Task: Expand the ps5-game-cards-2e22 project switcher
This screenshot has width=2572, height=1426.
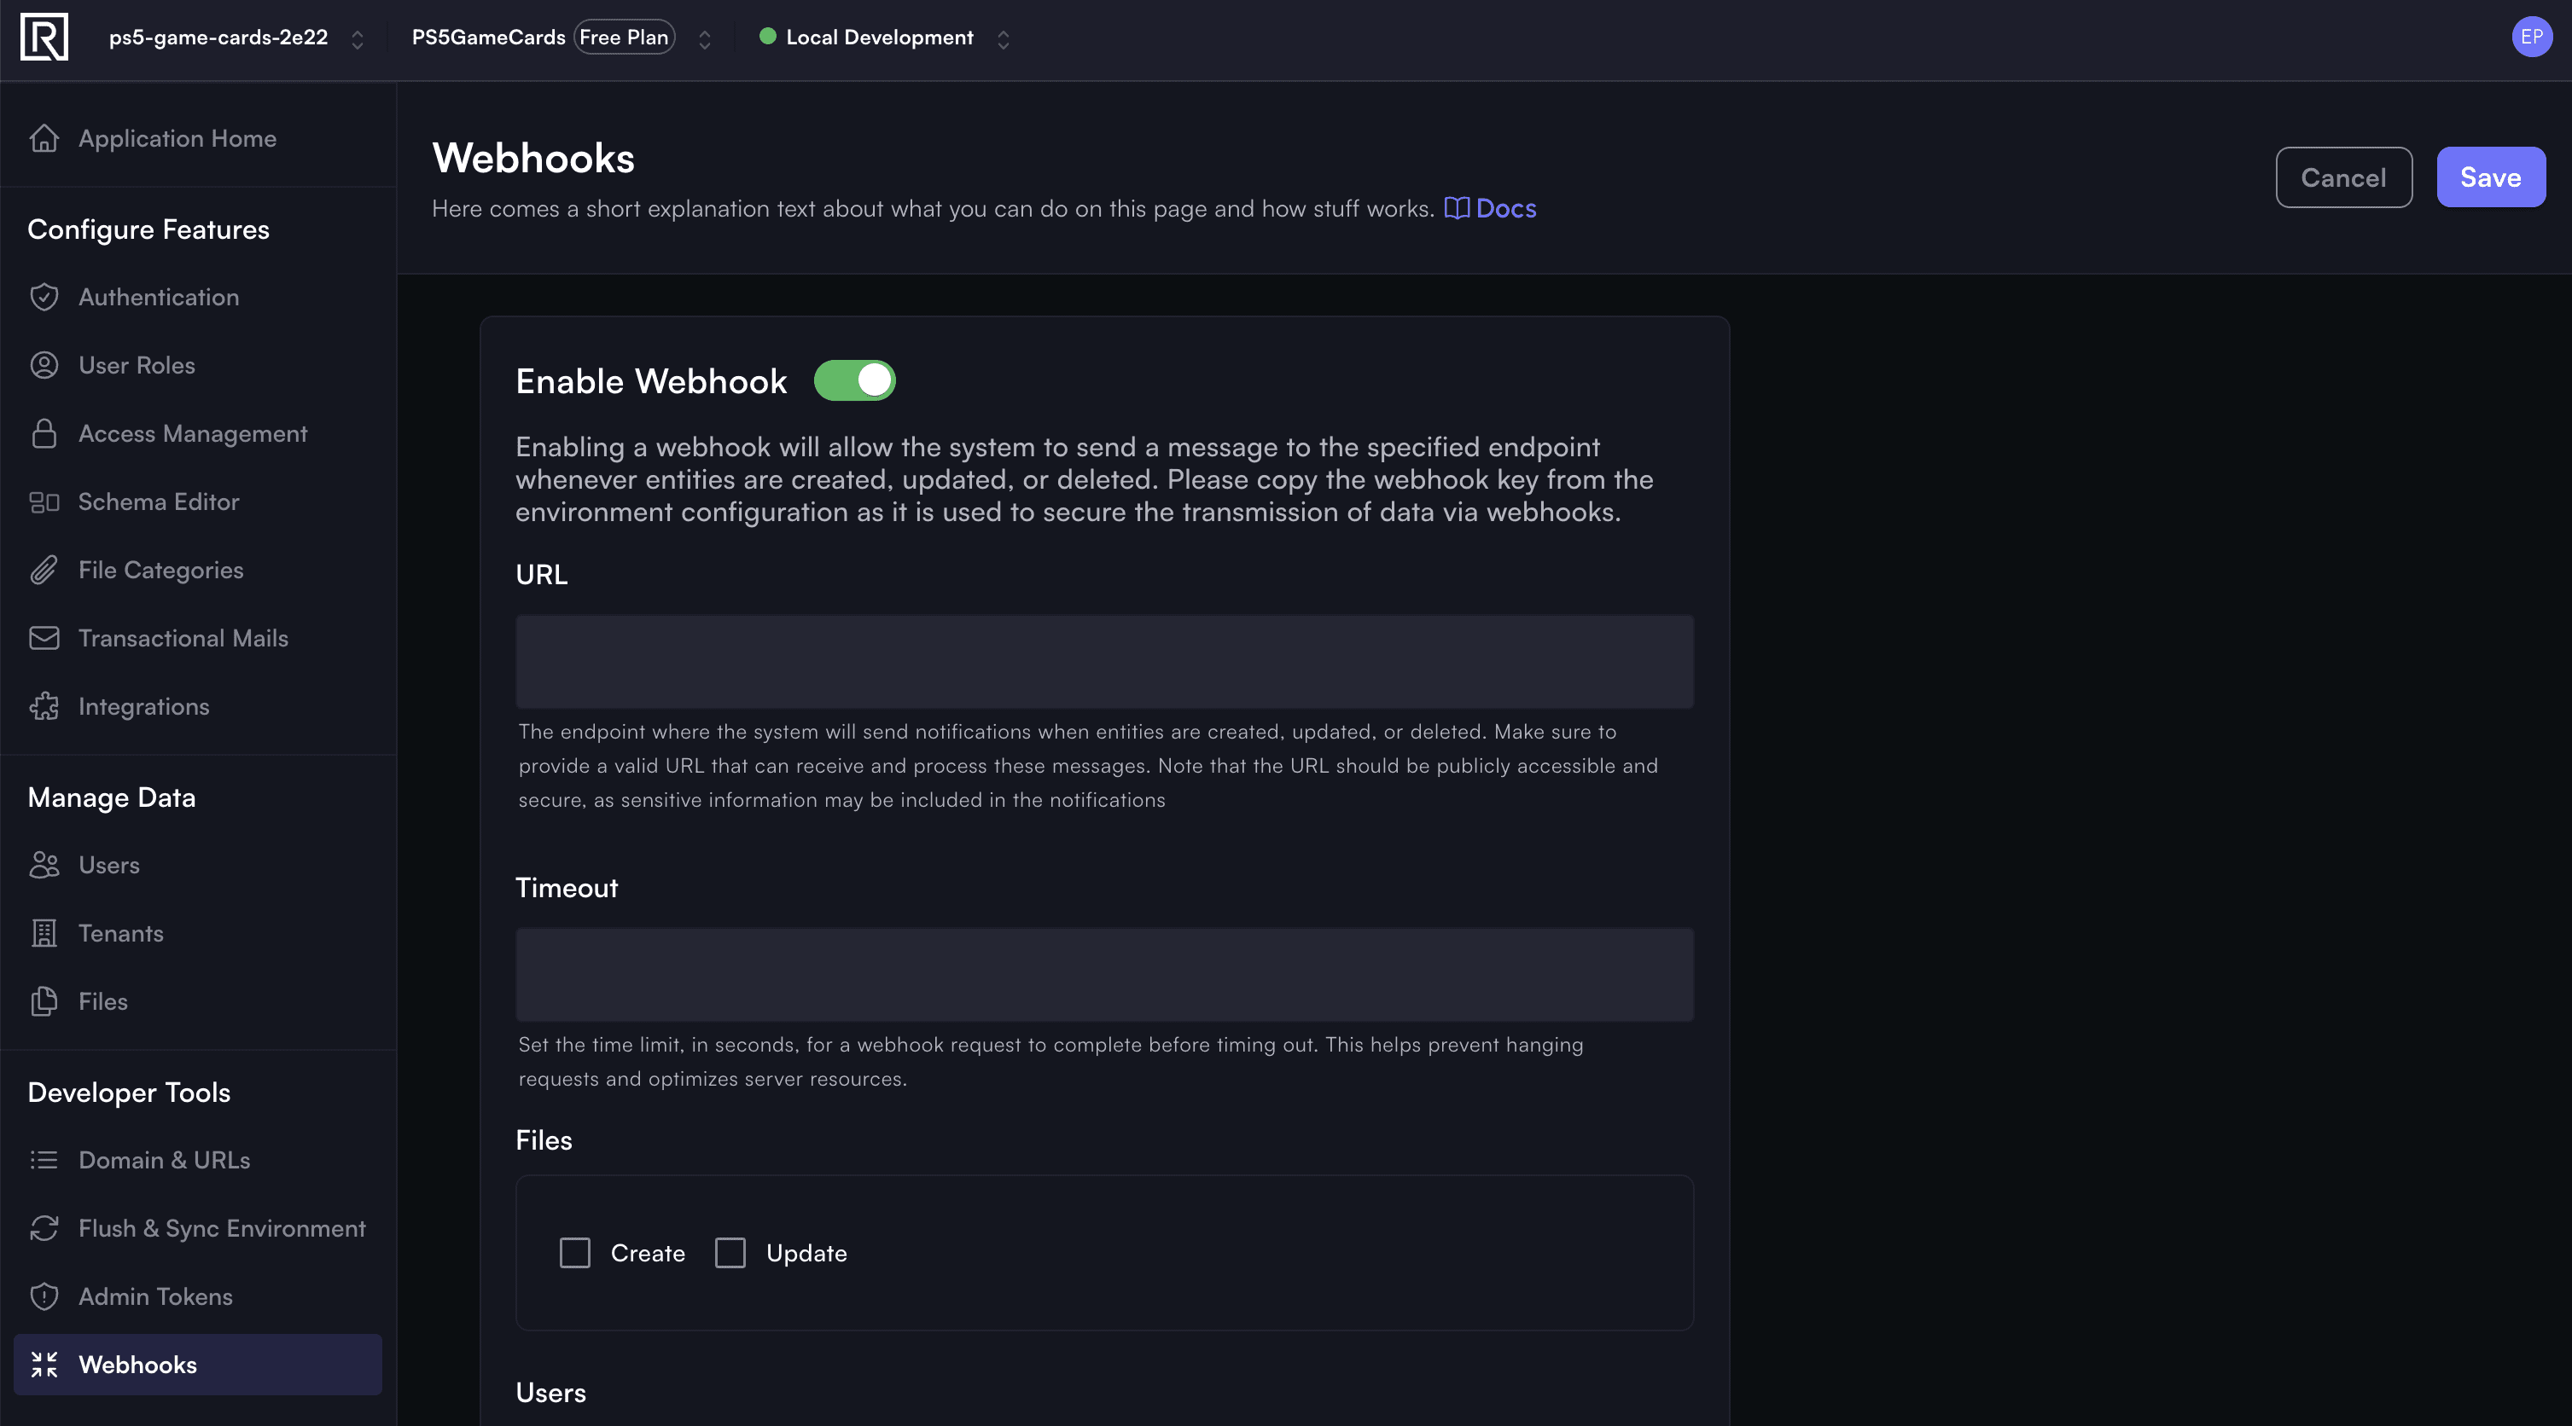Action: tap(358, 39)
